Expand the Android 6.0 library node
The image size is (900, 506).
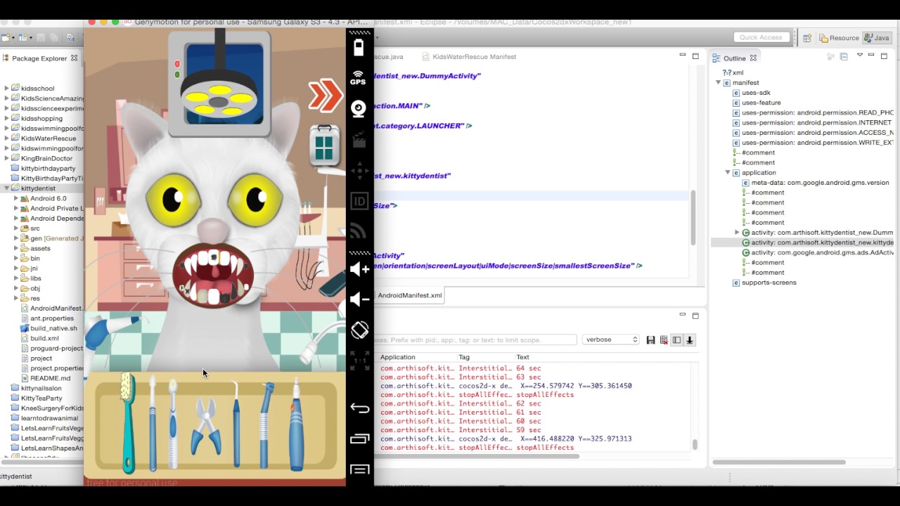pos(16,198)
